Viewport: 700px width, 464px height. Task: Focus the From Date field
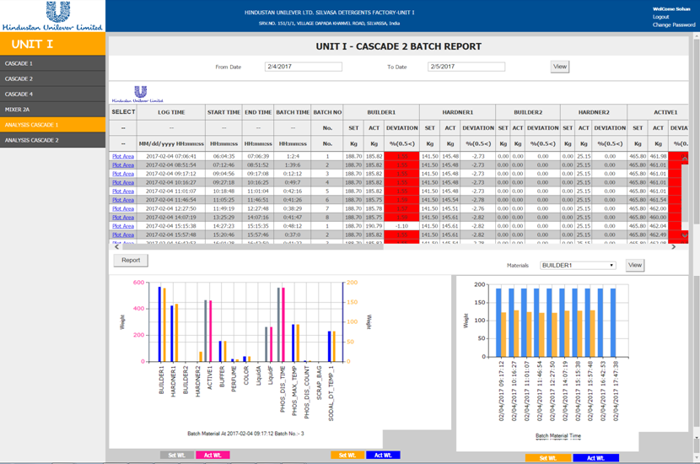pyautogui.click(x=304, y=67)
